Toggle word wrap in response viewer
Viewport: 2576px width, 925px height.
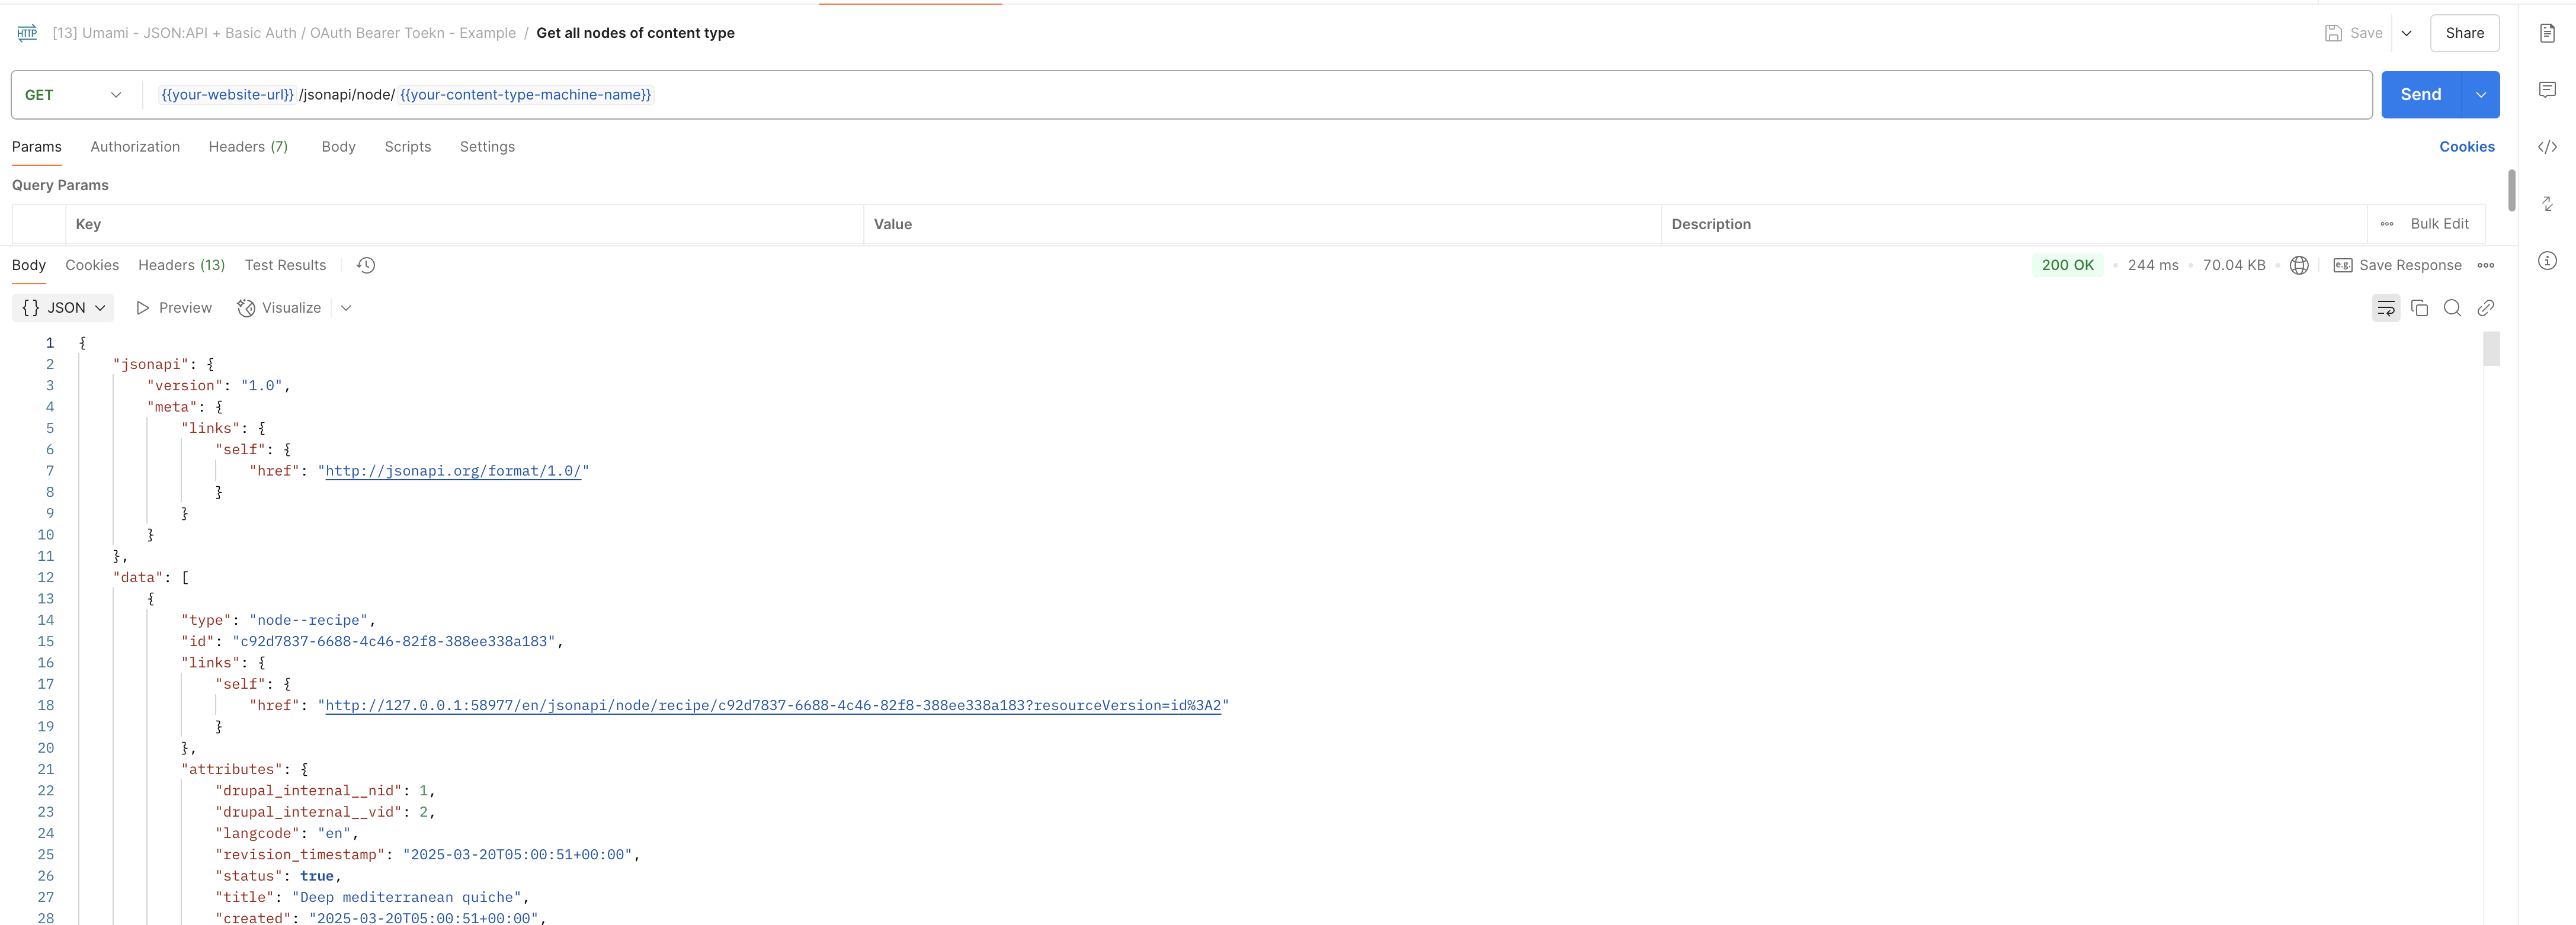tap(2385, 308)
